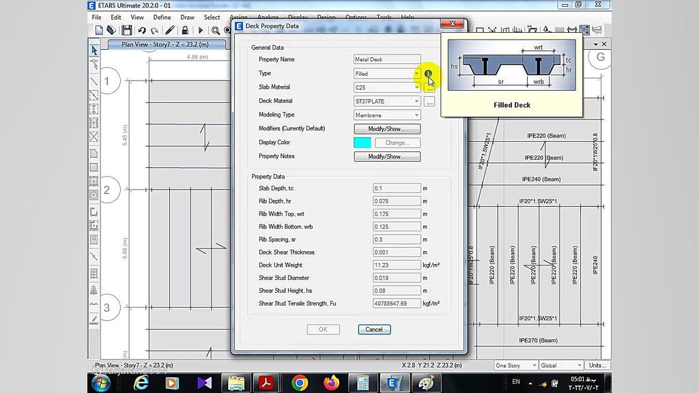The width and height of the screenshot is (699, 393).
Task: Expand the view window options arrow
Action: pos(595,44)
